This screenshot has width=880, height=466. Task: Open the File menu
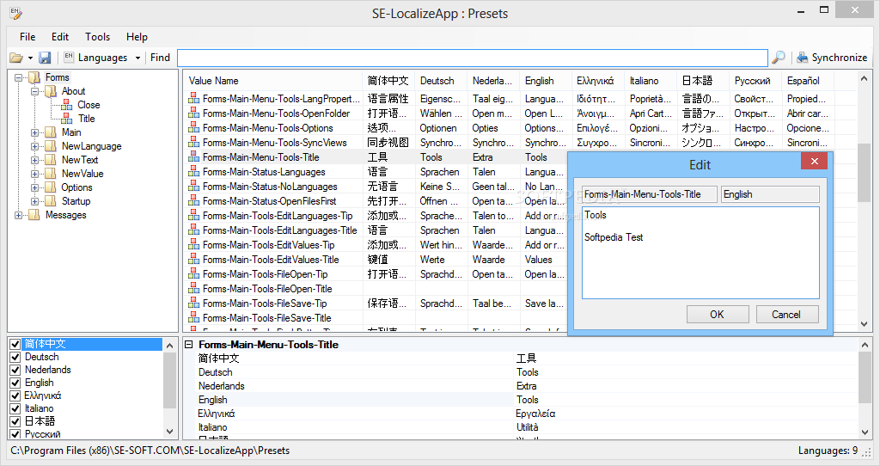tap(27, 36)
